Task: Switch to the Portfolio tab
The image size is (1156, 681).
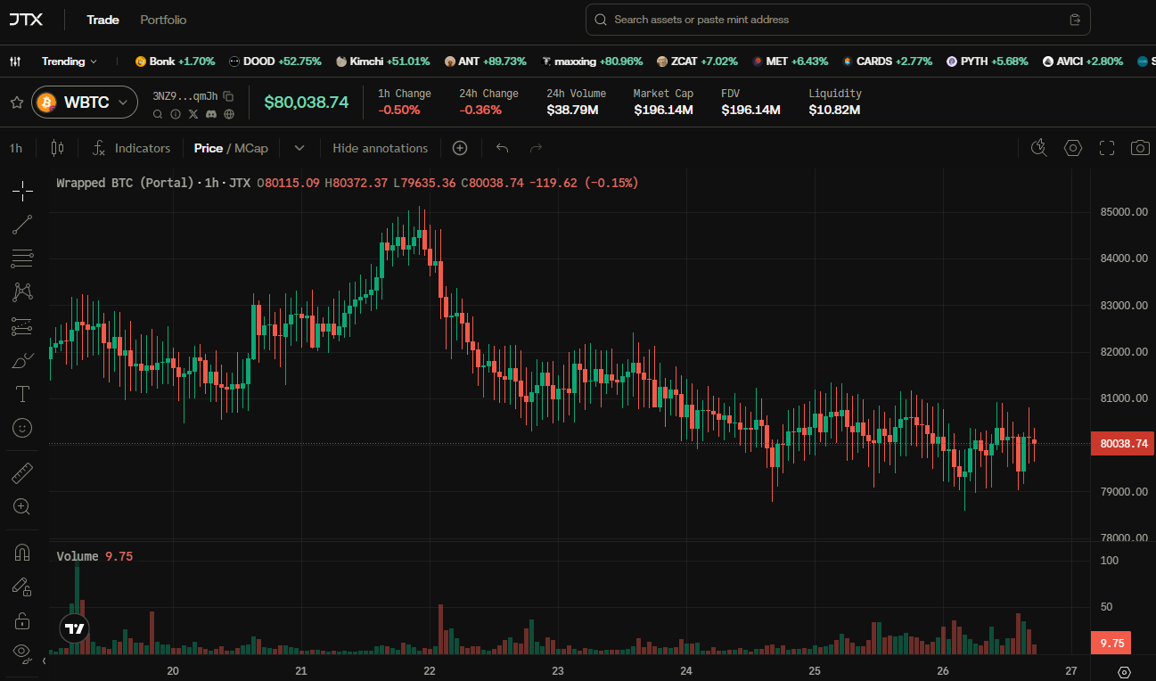Action: pyautogui.click(x=163, y=20)
